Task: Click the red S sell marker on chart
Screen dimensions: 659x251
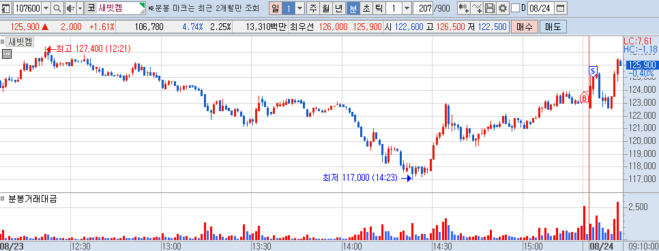Action: click(x=593, y=71)
